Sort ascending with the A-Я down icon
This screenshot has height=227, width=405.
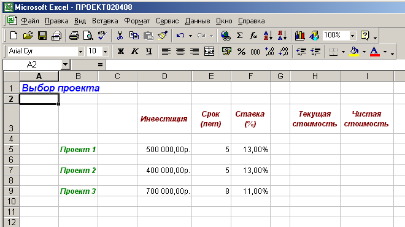coord(268,36)
